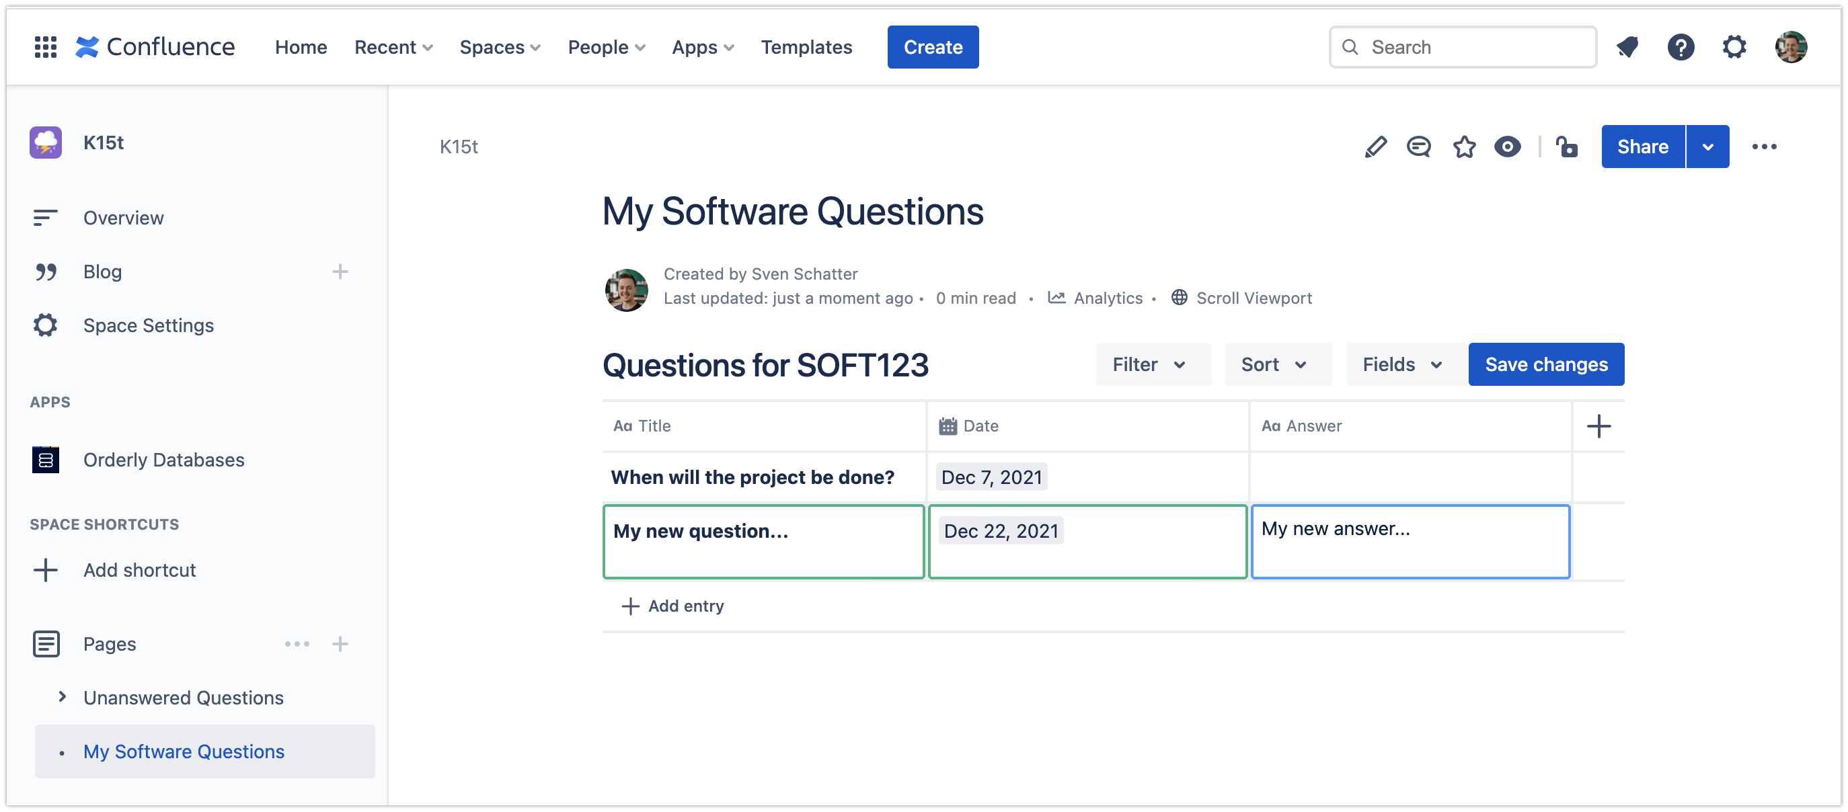
Task: Click the watch eye icon
Action: click(1507, 147)
